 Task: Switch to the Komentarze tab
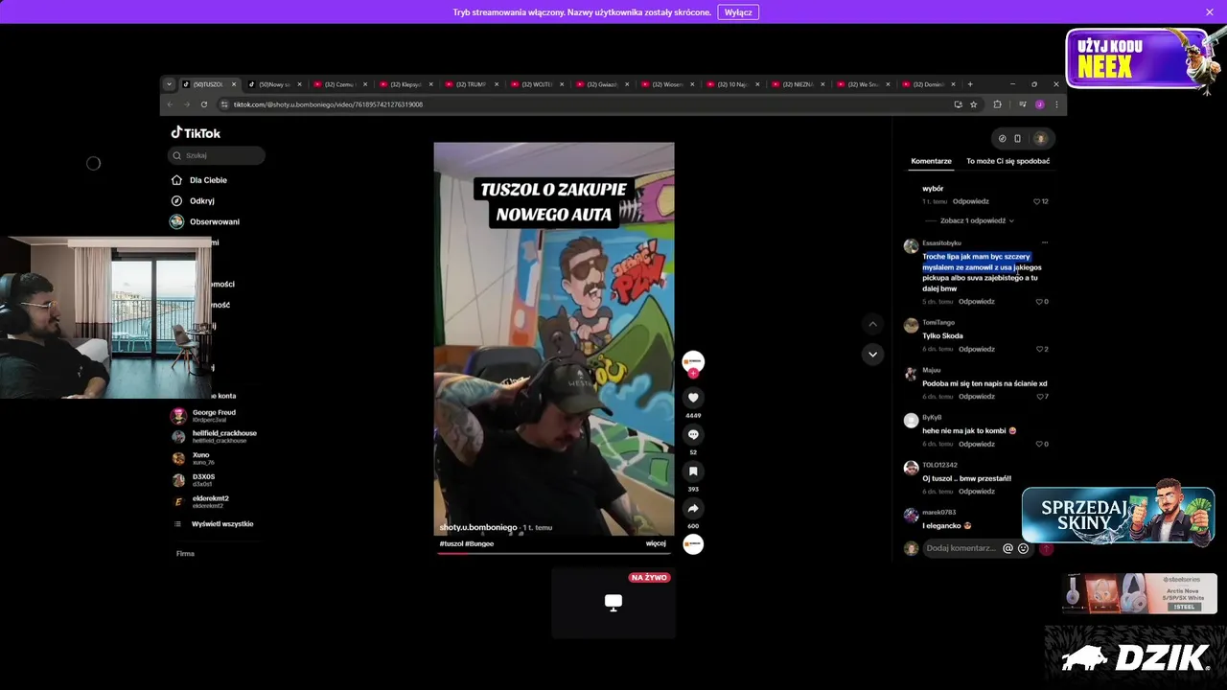[931, 161]
